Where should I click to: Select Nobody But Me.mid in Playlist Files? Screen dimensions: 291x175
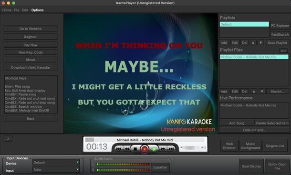coord(254,57)
